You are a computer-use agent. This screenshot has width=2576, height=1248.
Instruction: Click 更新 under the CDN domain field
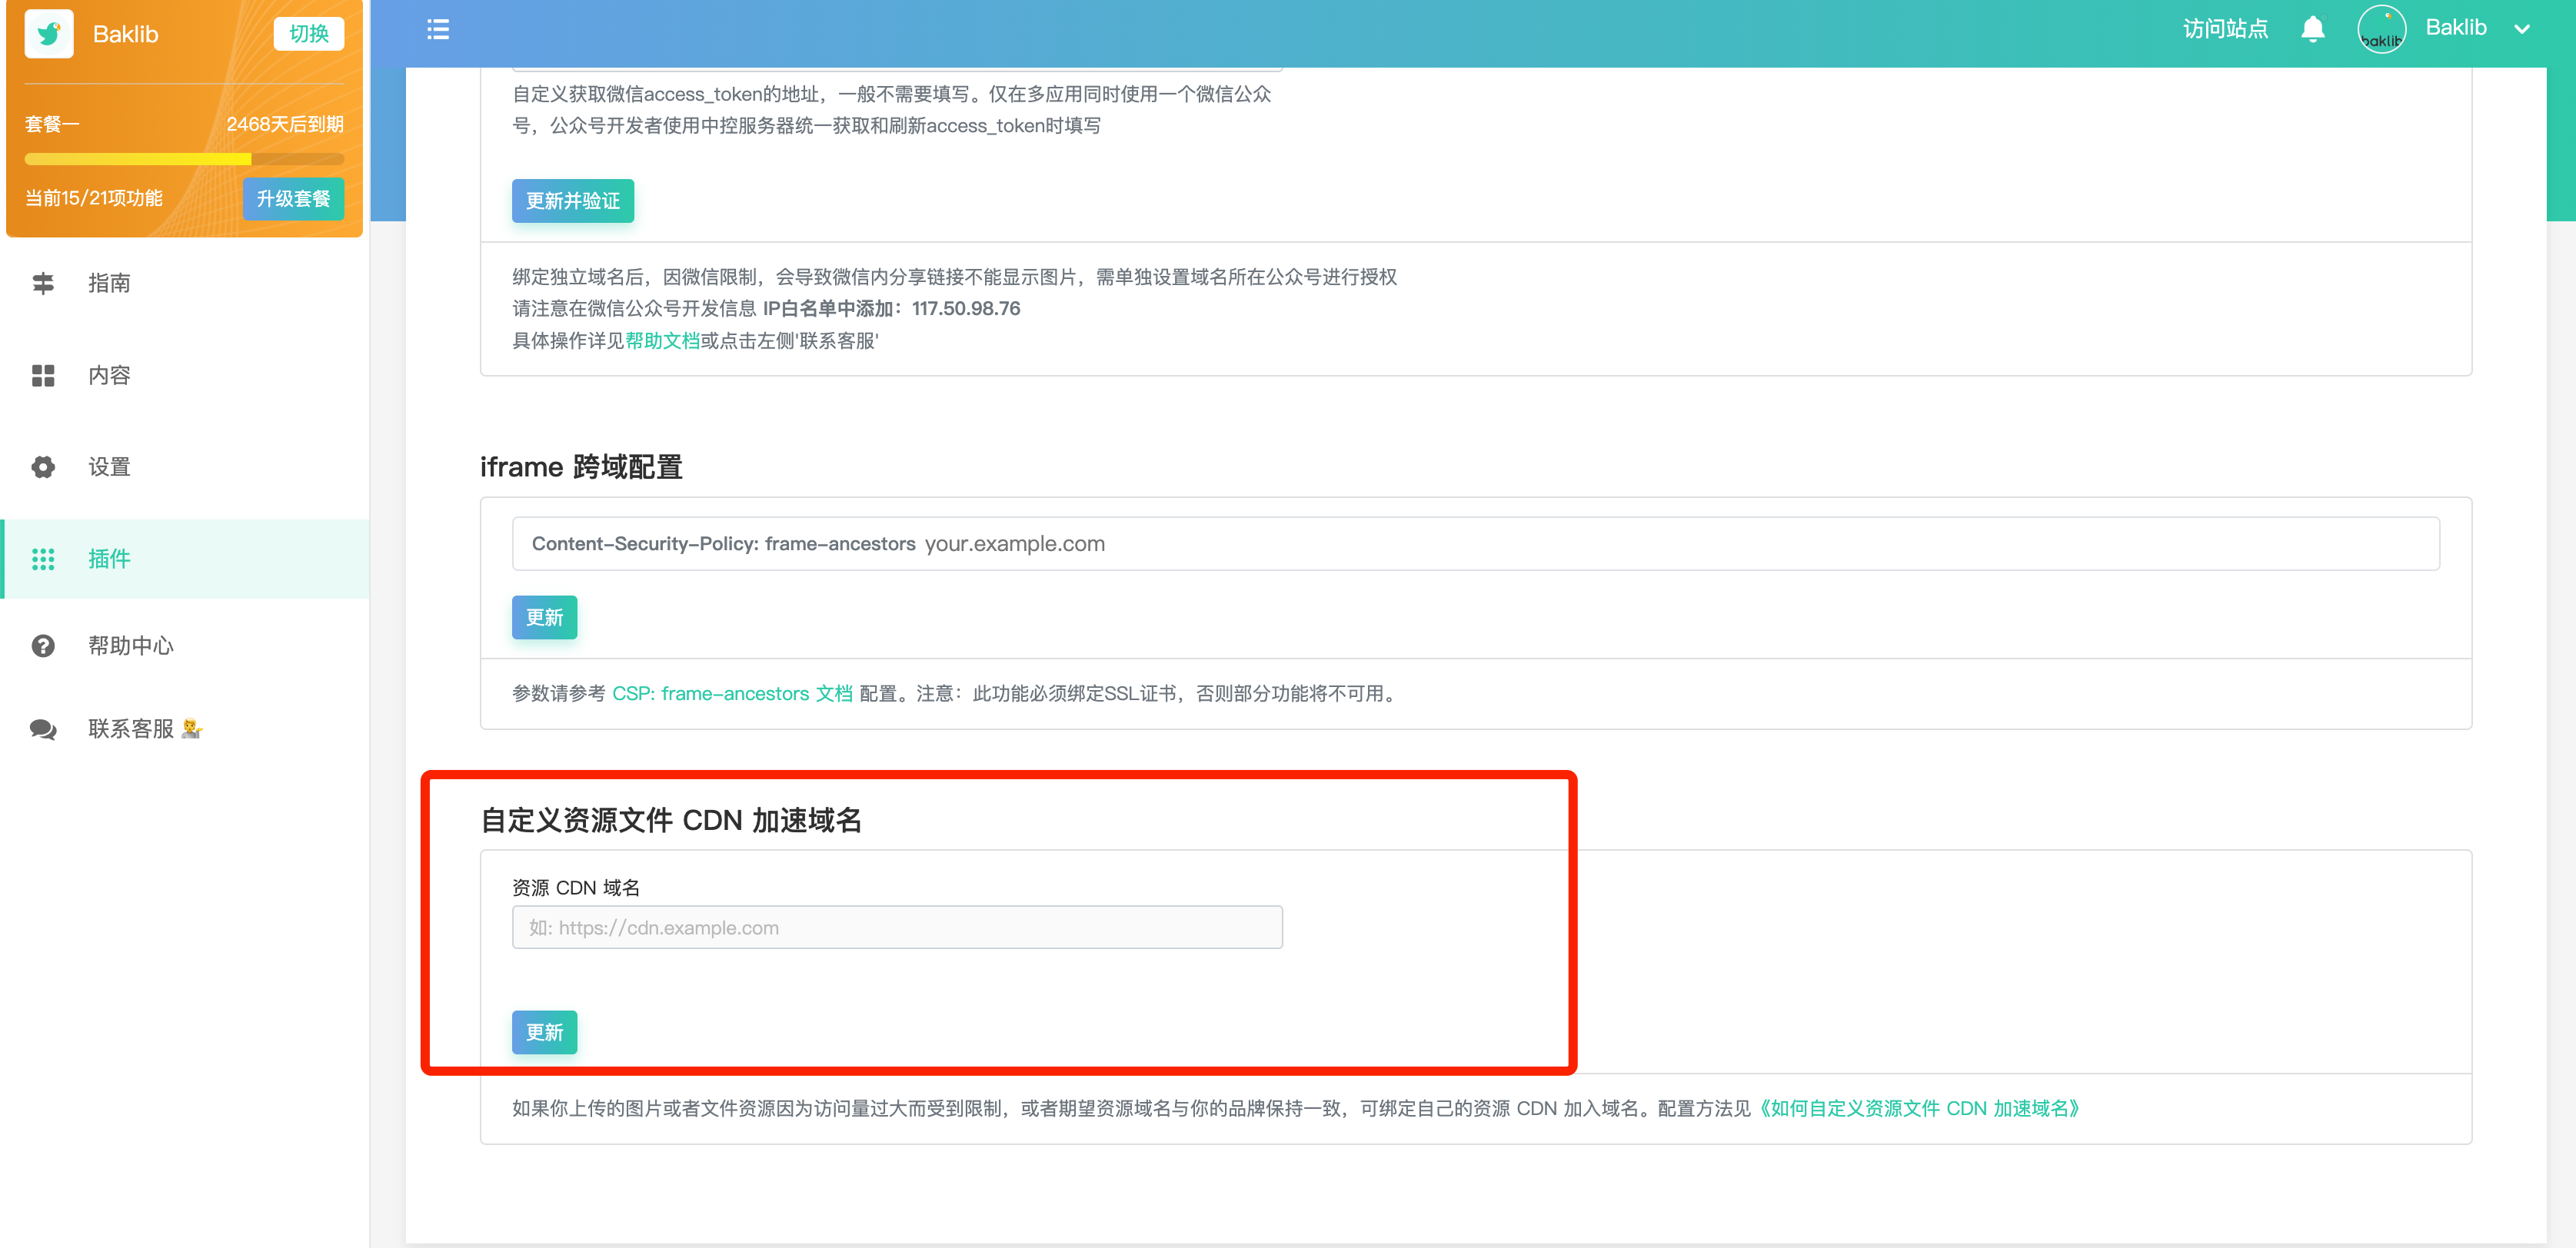coord(544,1032)
